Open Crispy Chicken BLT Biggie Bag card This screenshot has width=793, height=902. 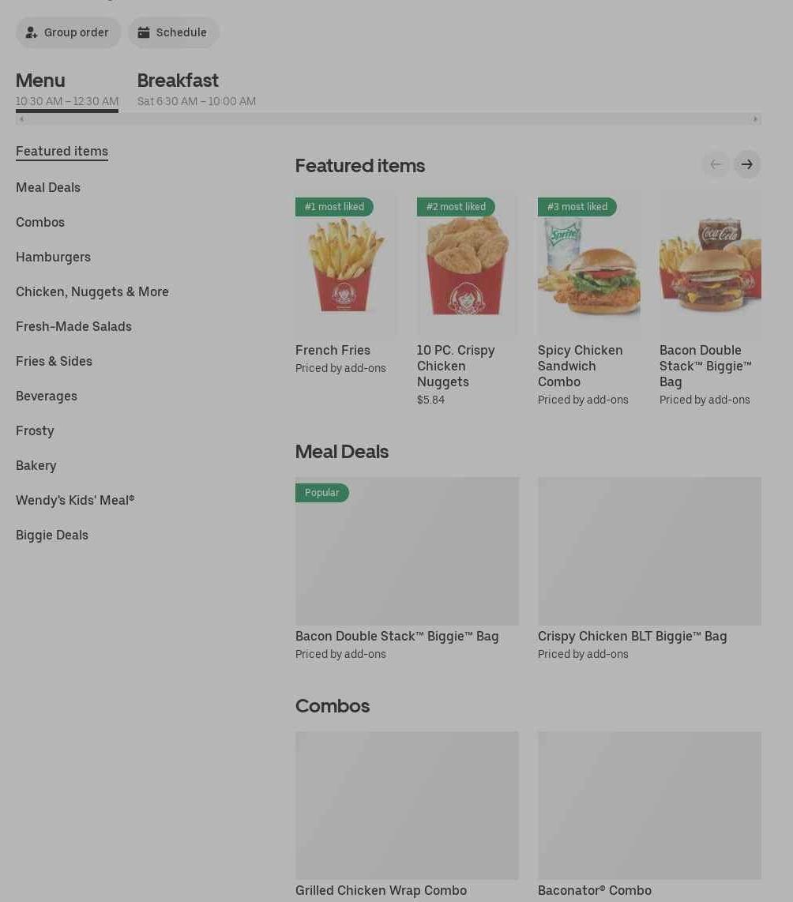[649, 569]
